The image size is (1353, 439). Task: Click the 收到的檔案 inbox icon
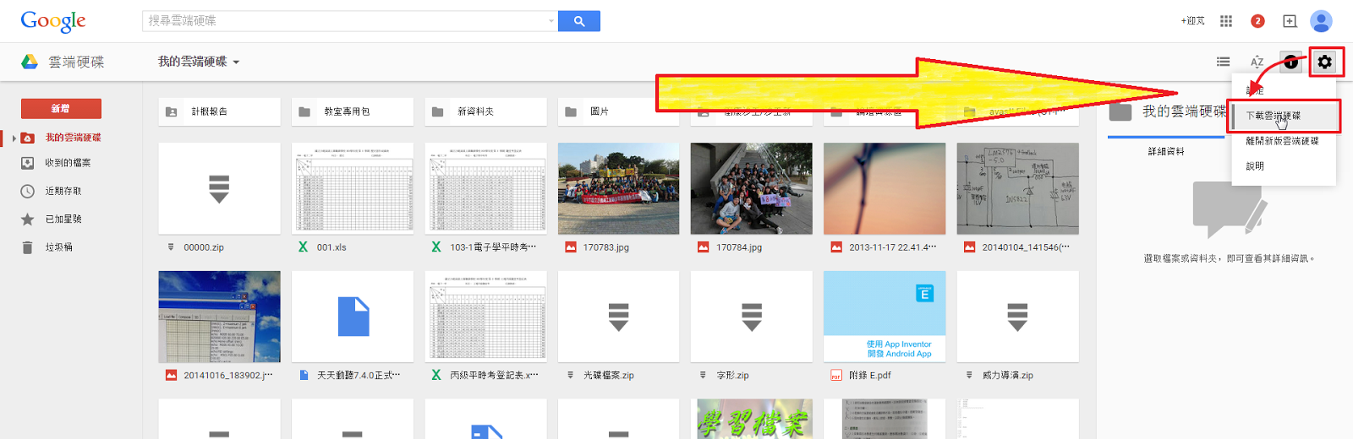27,163
